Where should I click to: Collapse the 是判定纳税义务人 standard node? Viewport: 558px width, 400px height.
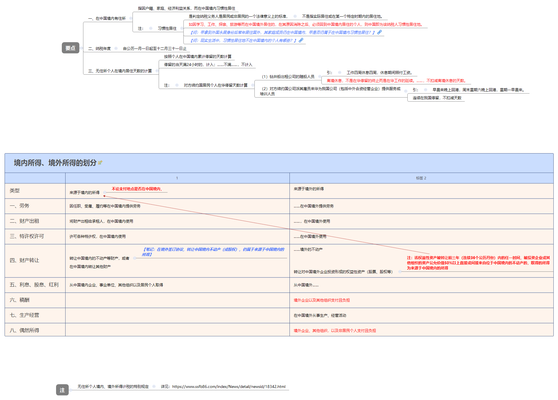coord(295,16)
